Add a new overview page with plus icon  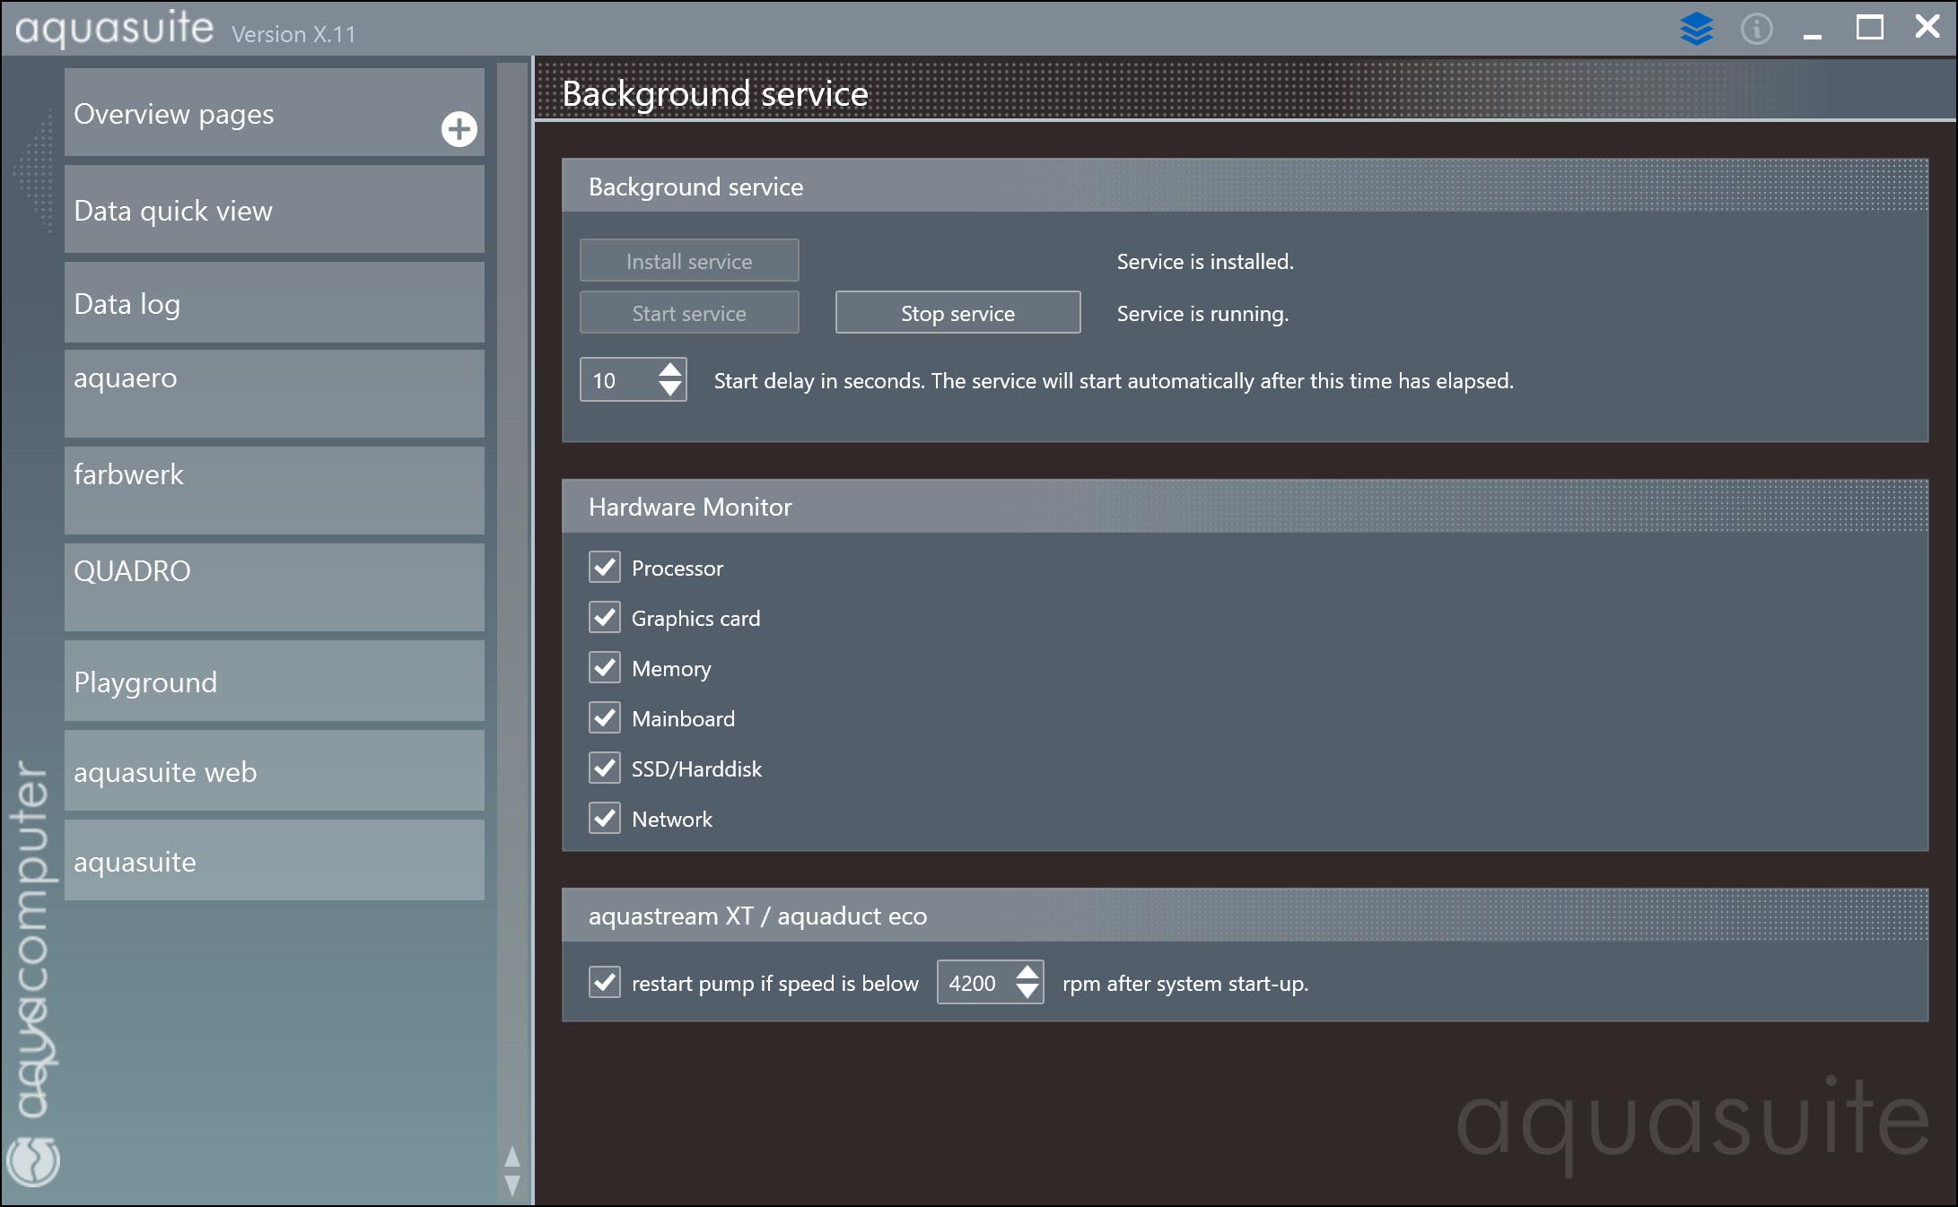[x=459, y=129]
